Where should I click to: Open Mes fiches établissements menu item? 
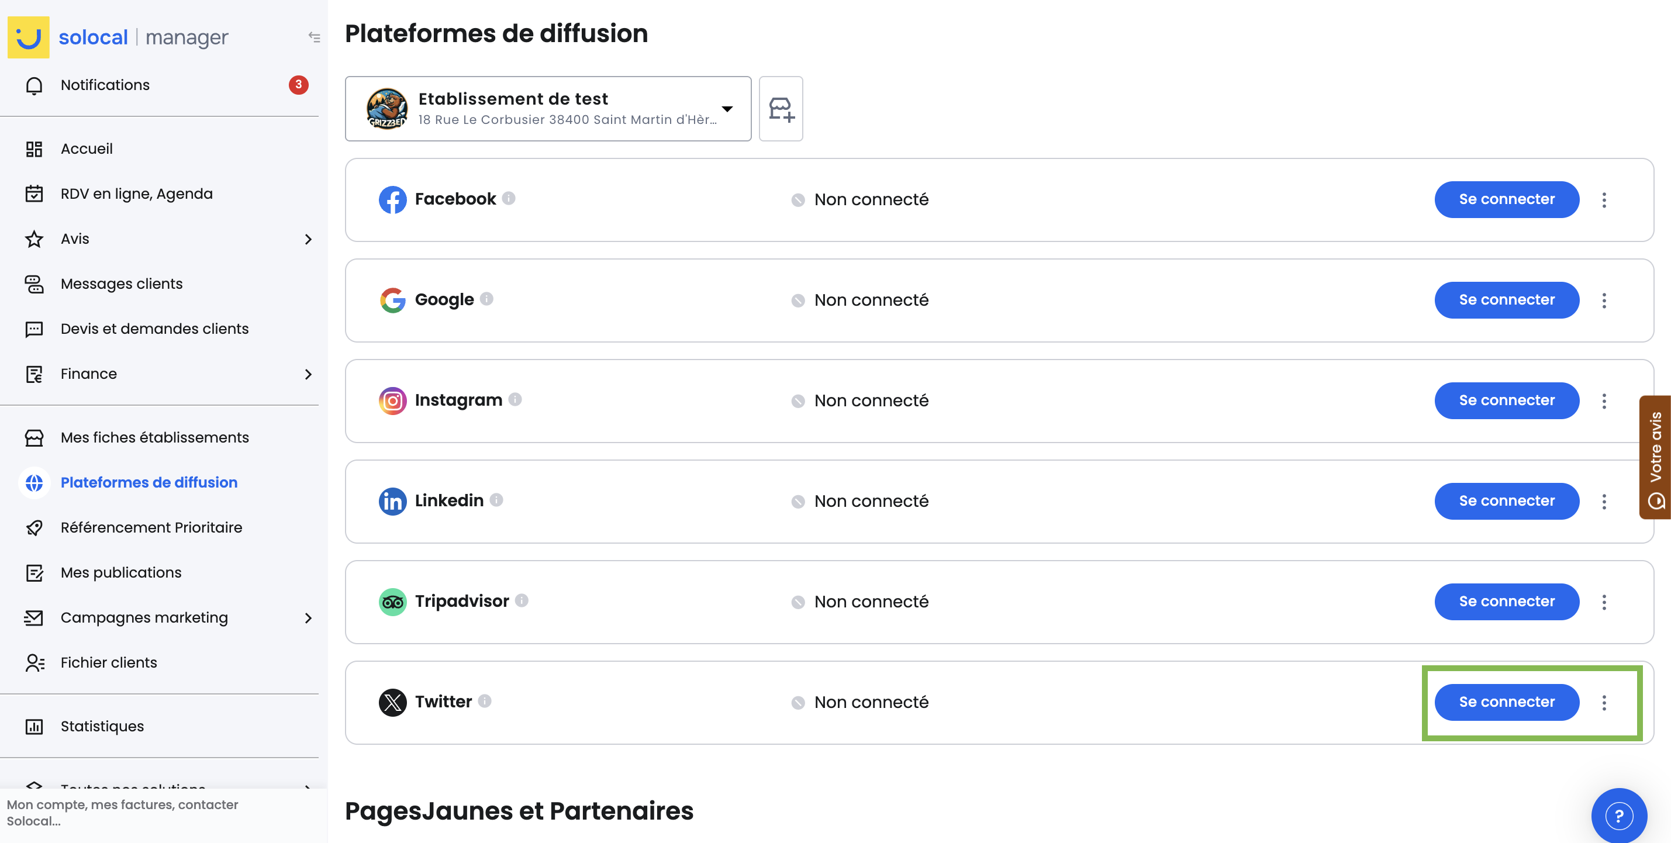coord(154,438)
